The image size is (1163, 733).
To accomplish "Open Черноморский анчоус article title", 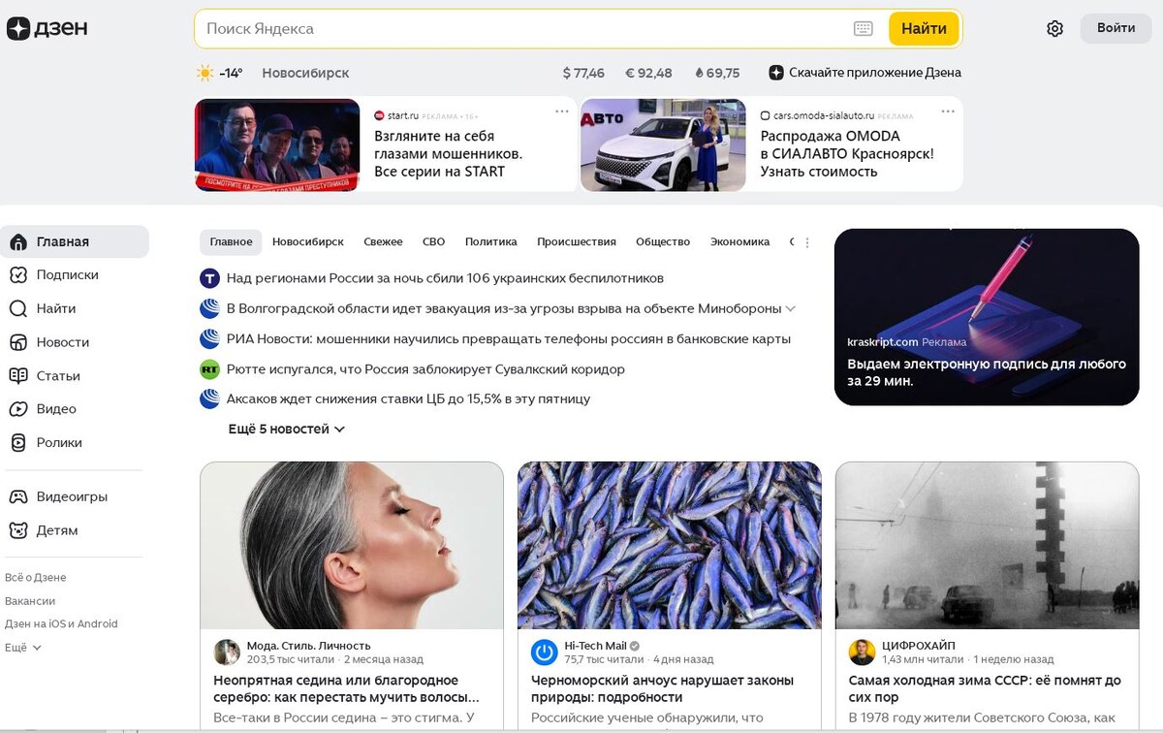I will pyautogui.click(x=663, y=689).
